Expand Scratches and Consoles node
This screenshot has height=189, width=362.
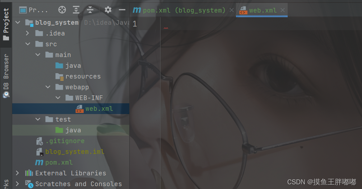coord(18,184)
